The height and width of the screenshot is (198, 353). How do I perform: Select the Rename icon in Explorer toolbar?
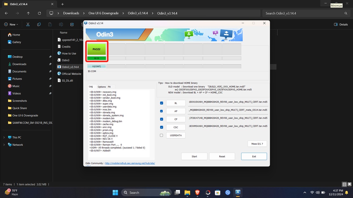click(x=61, y=24)
